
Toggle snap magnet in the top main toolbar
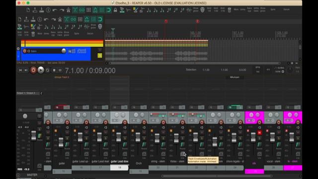[108, 10]
